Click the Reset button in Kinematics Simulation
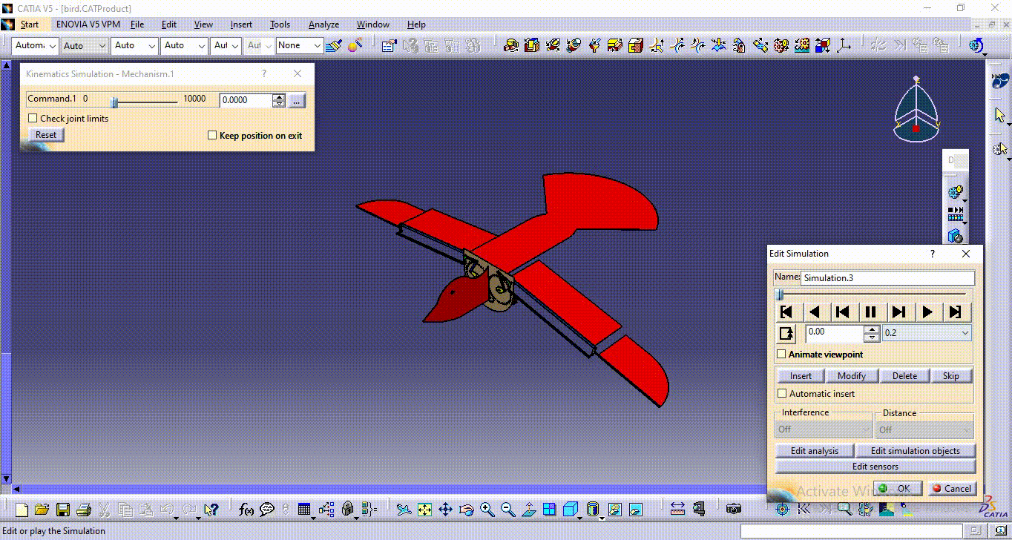 pyautogui.click(x=46, y=135)
